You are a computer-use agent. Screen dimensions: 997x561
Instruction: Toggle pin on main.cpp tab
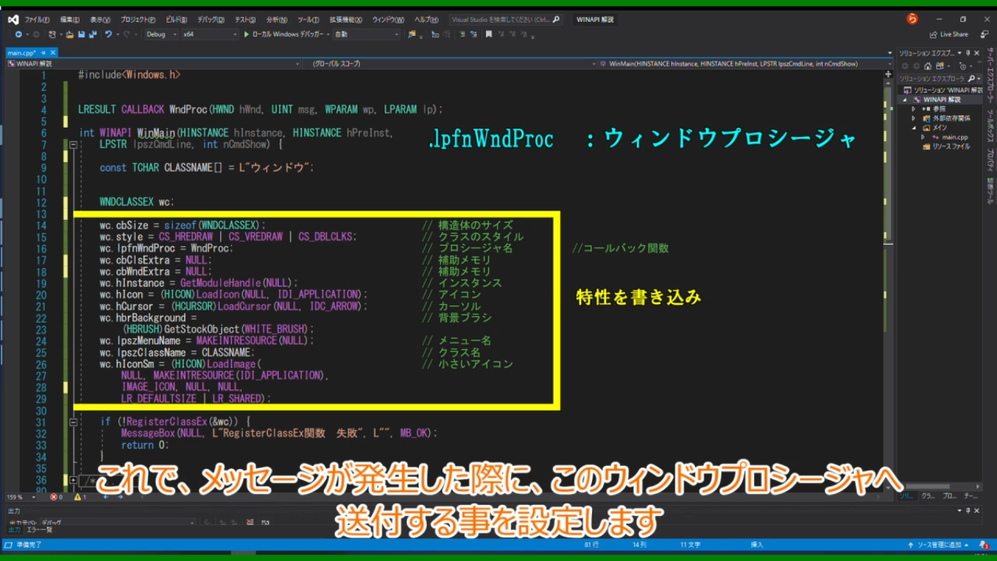click(44, 53)
